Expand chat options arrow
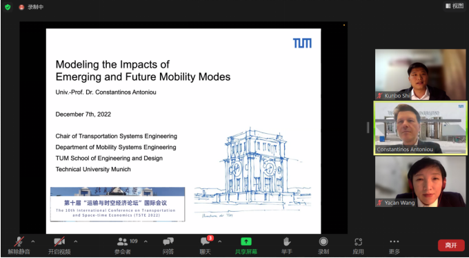Image resolution: width=469 pixels, height=258 pixels. (x=220, y=241)
